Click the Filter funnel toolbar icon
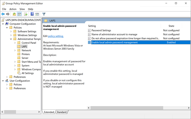 [44, 14]
